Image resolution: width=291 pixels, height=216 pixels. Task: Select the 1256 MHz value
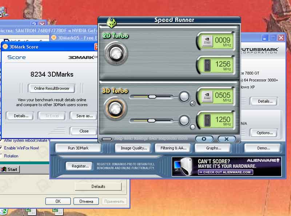[223, 64]
